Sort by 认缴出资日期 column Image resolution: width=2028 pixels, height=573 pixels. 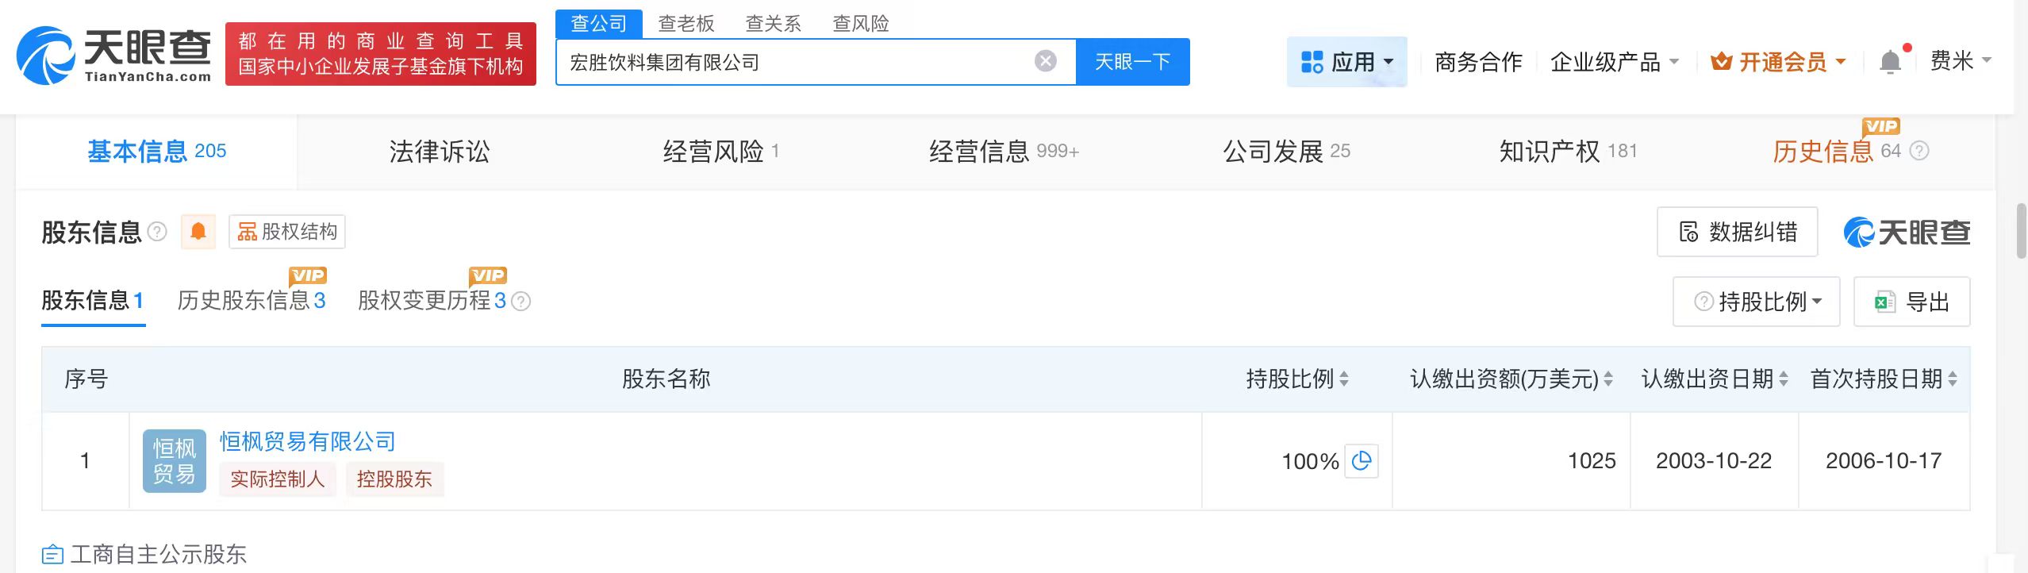point(1784,379)
